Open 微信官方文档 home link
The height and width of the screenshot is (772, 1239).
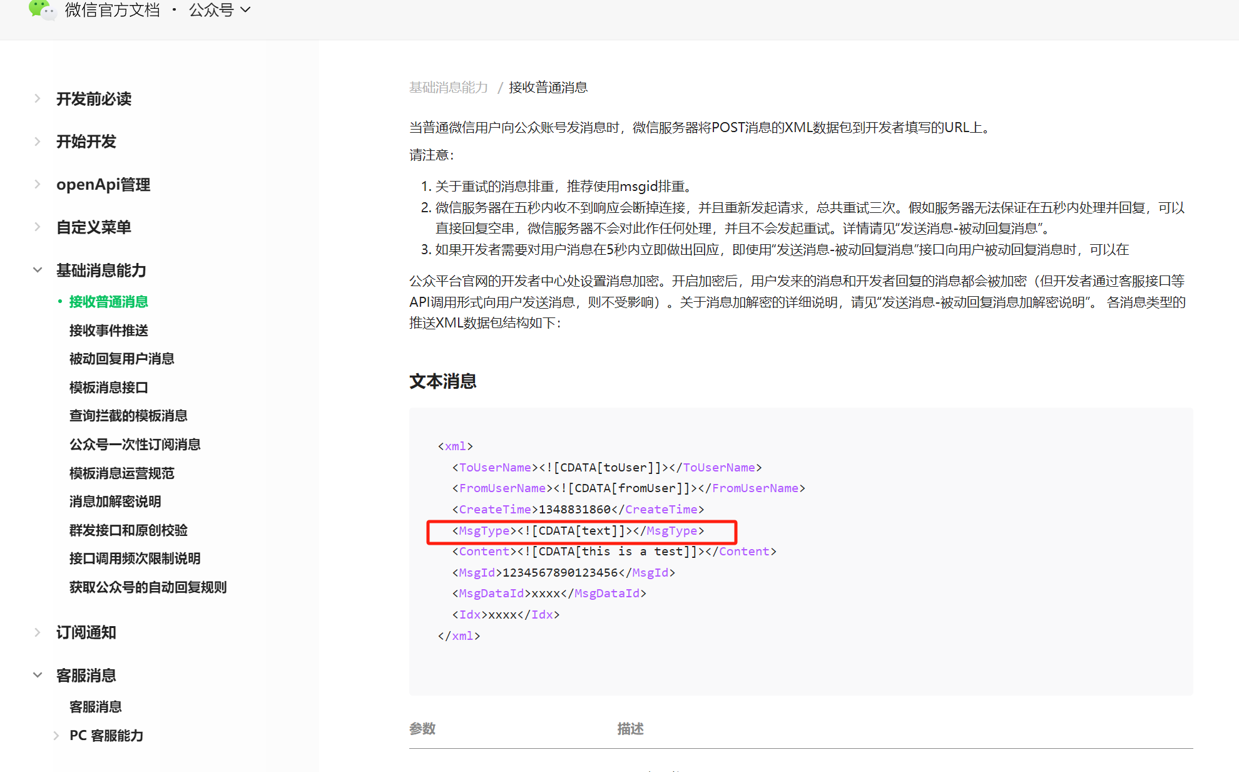[x=113, y=10]
